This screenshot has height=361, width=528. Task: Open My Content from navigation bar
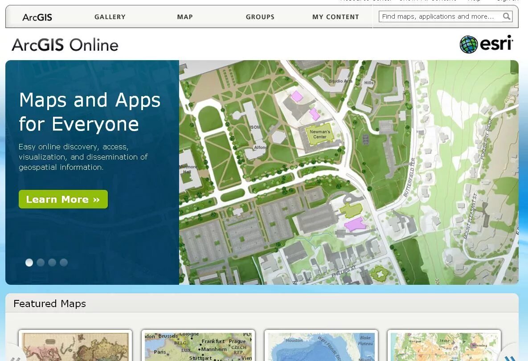[336, 17]
